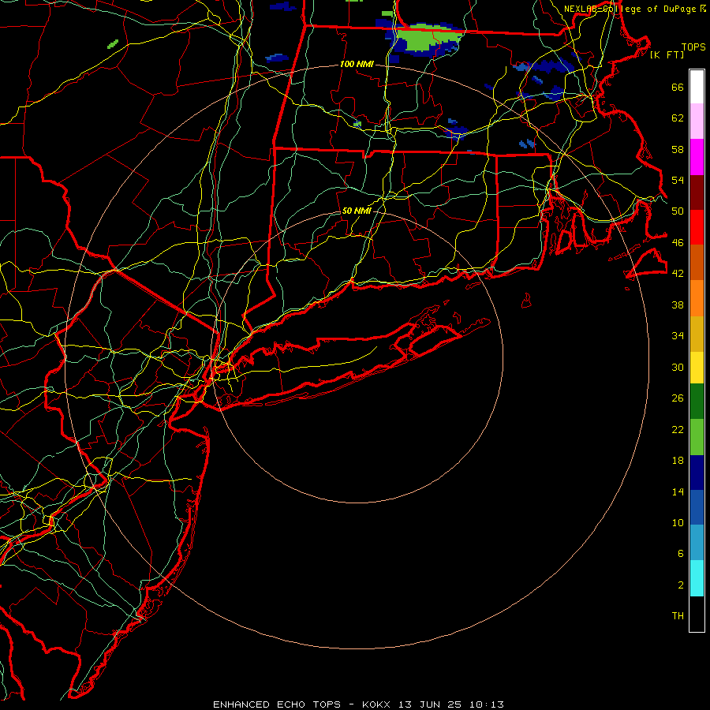Click the bright yellow legend swatch
The image size is (710, 710).
coord(697,368)
